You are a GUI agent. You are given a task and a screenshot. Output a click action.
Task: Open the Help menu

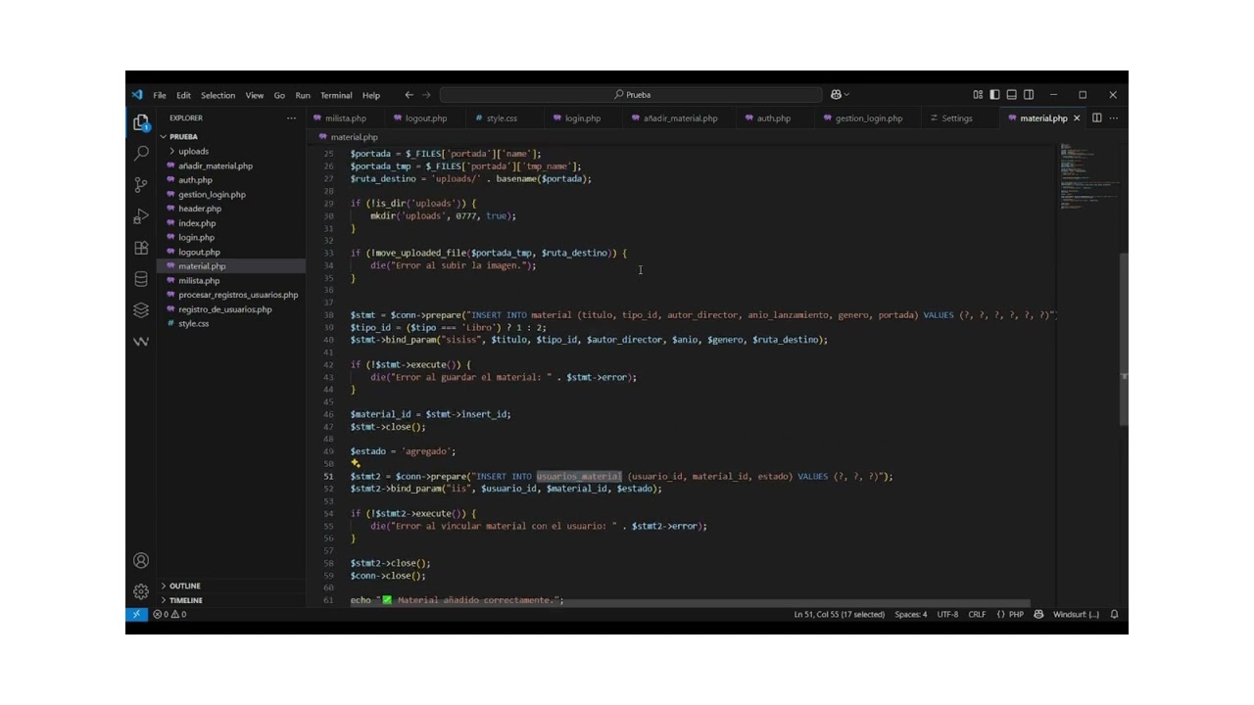370,95
